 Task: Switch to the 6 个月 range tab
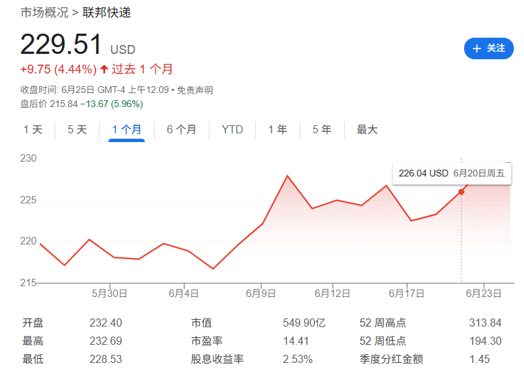(x=181, y=130)
